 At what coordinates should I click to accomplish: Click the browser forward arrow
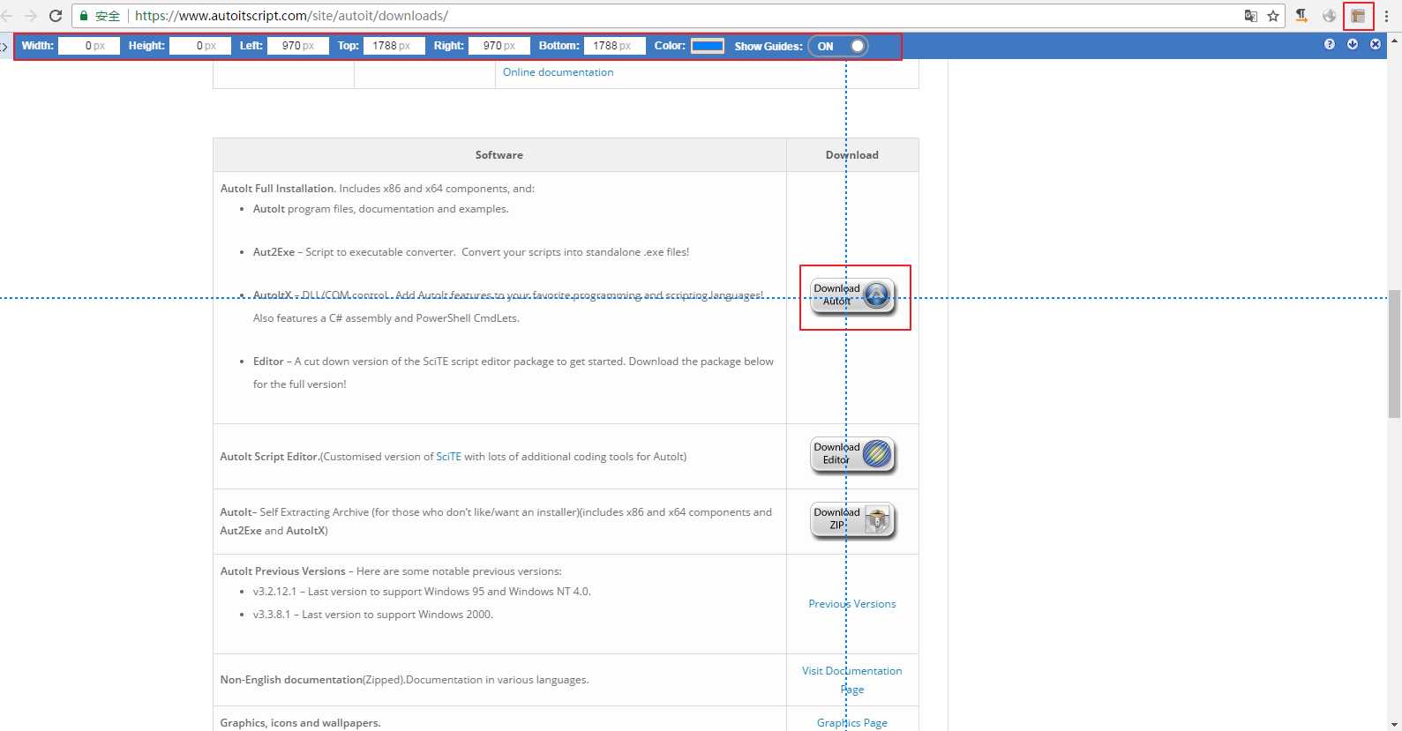[31, 16]
